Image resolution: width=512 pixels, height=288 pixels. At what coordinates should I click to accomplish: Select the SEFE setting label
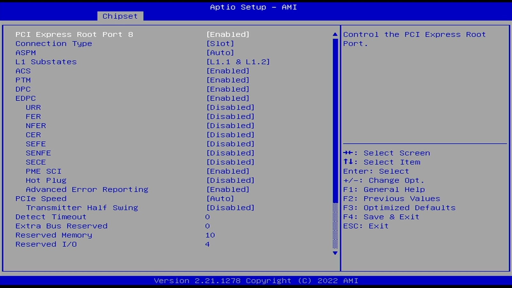36,144
